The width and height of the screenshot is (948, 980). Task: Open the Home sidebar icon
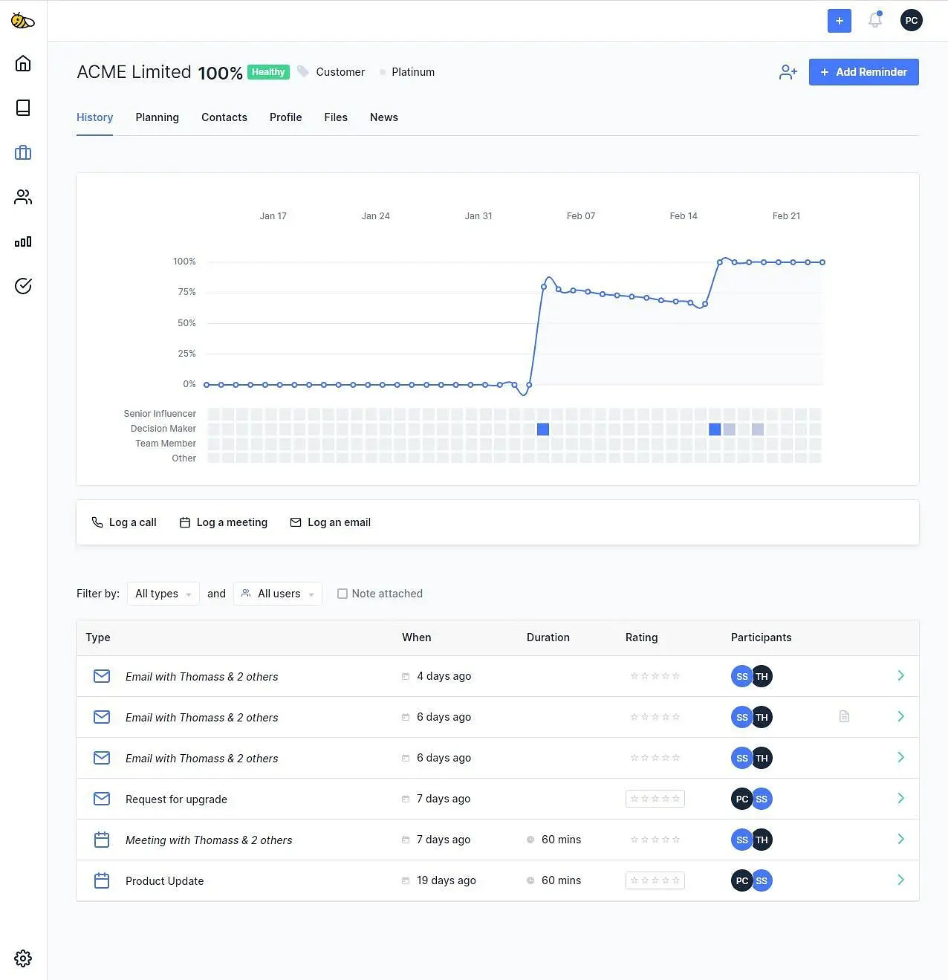coord(23,63)
